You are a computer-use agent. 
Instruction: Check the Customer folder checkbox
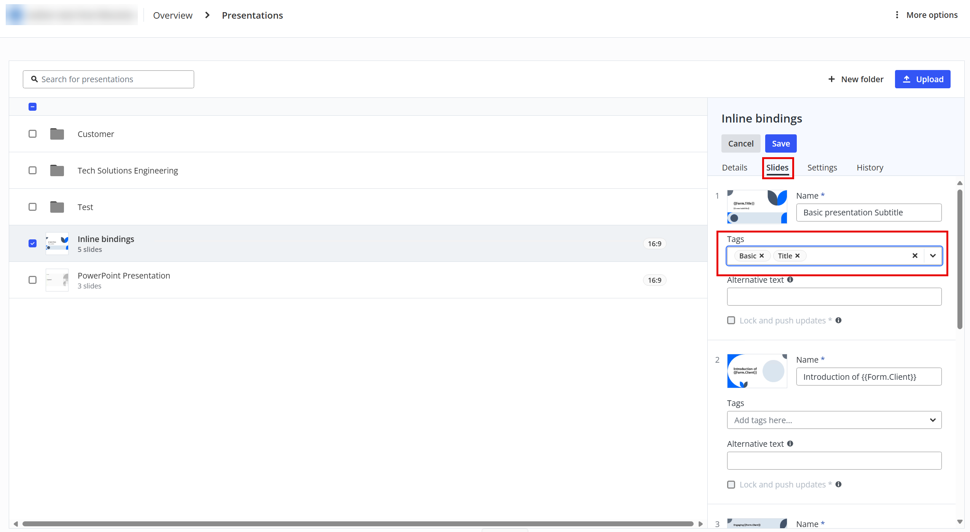33,134
